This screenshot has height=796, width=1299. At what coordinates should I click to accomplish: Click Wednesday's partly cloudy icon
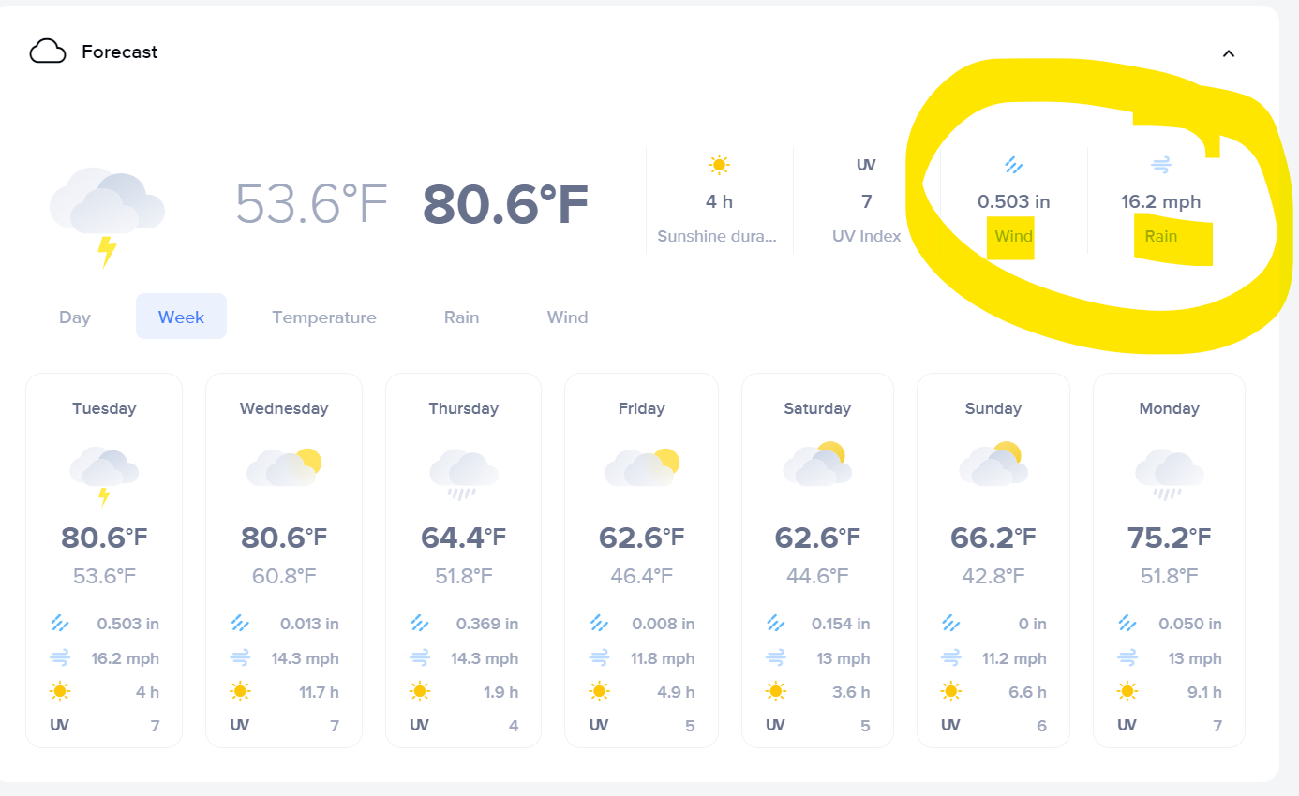[284, 467]
